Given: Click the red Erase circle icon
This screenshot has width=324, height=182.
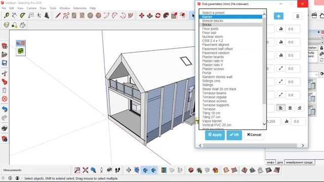Looking at the screenshot, I should (x=5, y=99).
